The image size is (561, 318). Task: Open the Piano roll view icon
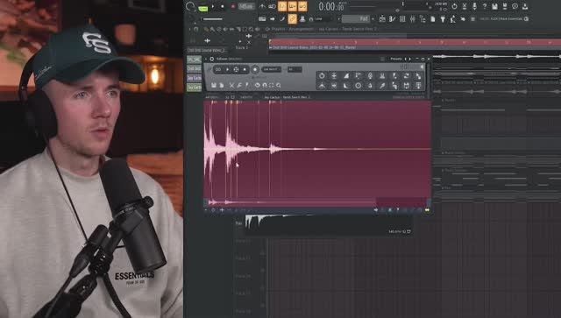392,19
